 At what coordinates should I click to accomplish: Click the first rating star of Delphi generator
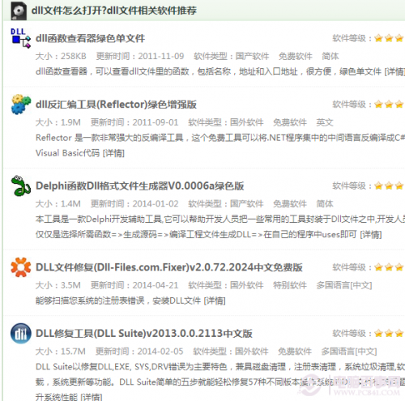click(378, 186)
